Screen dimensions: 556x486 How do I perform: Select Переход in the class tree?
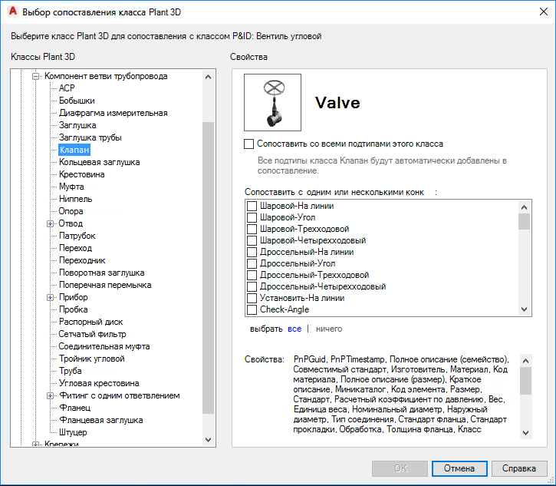click(x=75, y=248)
